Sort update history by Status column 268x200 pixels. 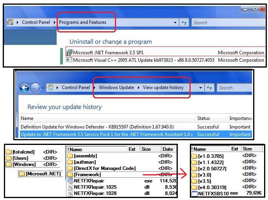(211, 118)
